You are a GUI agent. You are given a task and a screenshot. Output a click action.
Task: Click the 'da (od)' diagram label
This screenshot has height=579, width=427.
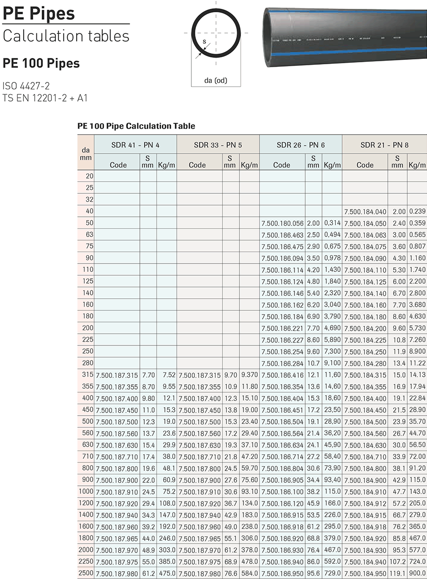pos(215,80)
